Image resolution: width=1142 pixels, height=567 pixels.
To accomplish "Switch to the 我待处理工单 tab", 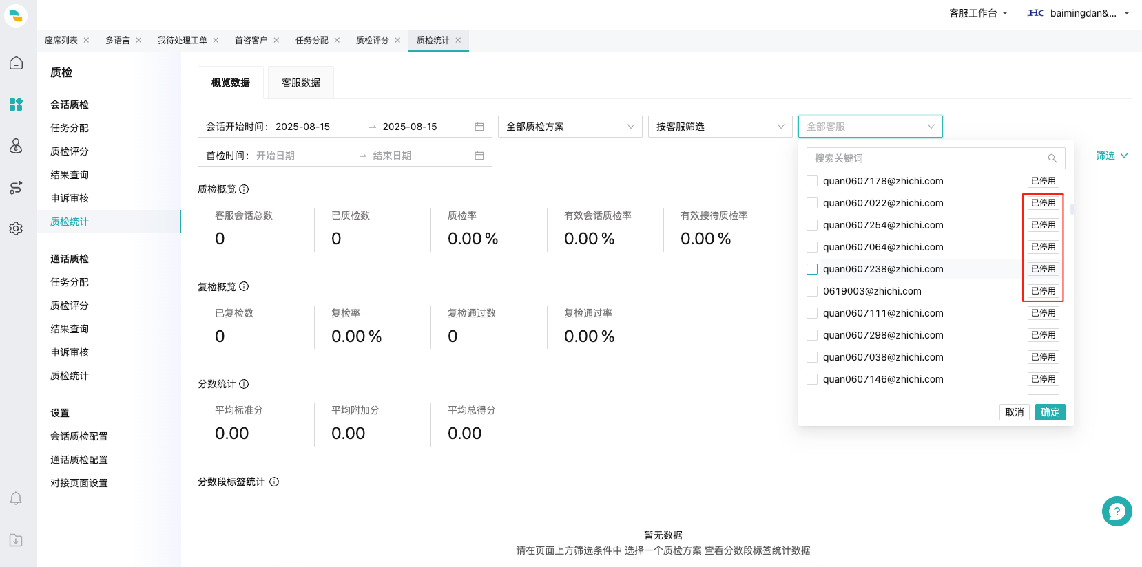I will [x=183, y=40].
